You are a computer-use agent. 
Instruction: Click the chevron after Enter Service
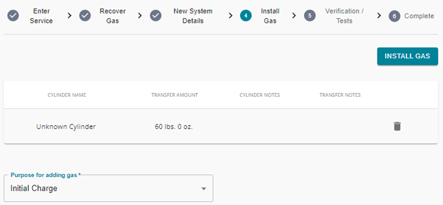pos(70,16)
